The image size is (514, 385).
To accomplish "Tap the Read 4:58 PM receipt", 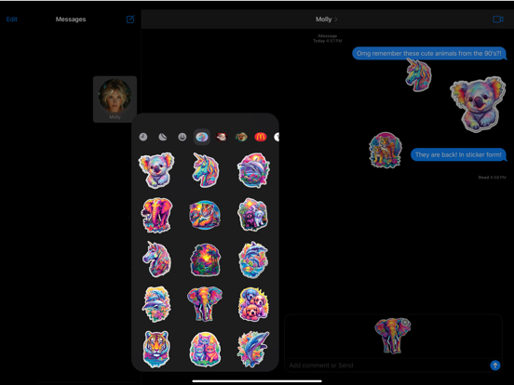I will point(492,178).
